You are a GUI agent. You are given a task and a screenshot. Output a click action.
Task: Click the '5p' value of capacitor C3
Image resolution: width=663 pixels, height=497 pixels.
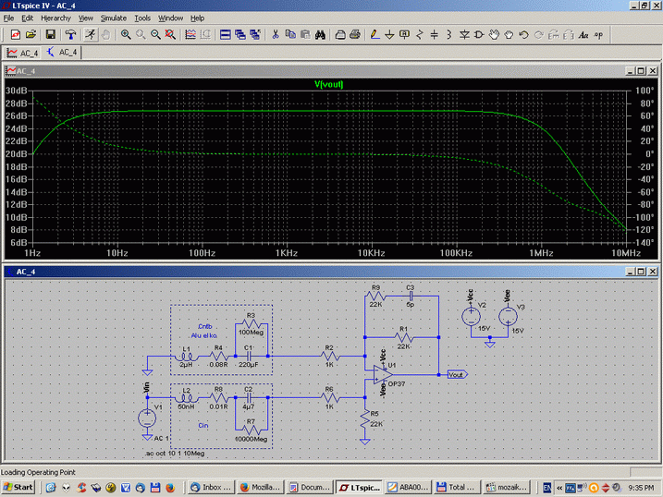[411, 304]
